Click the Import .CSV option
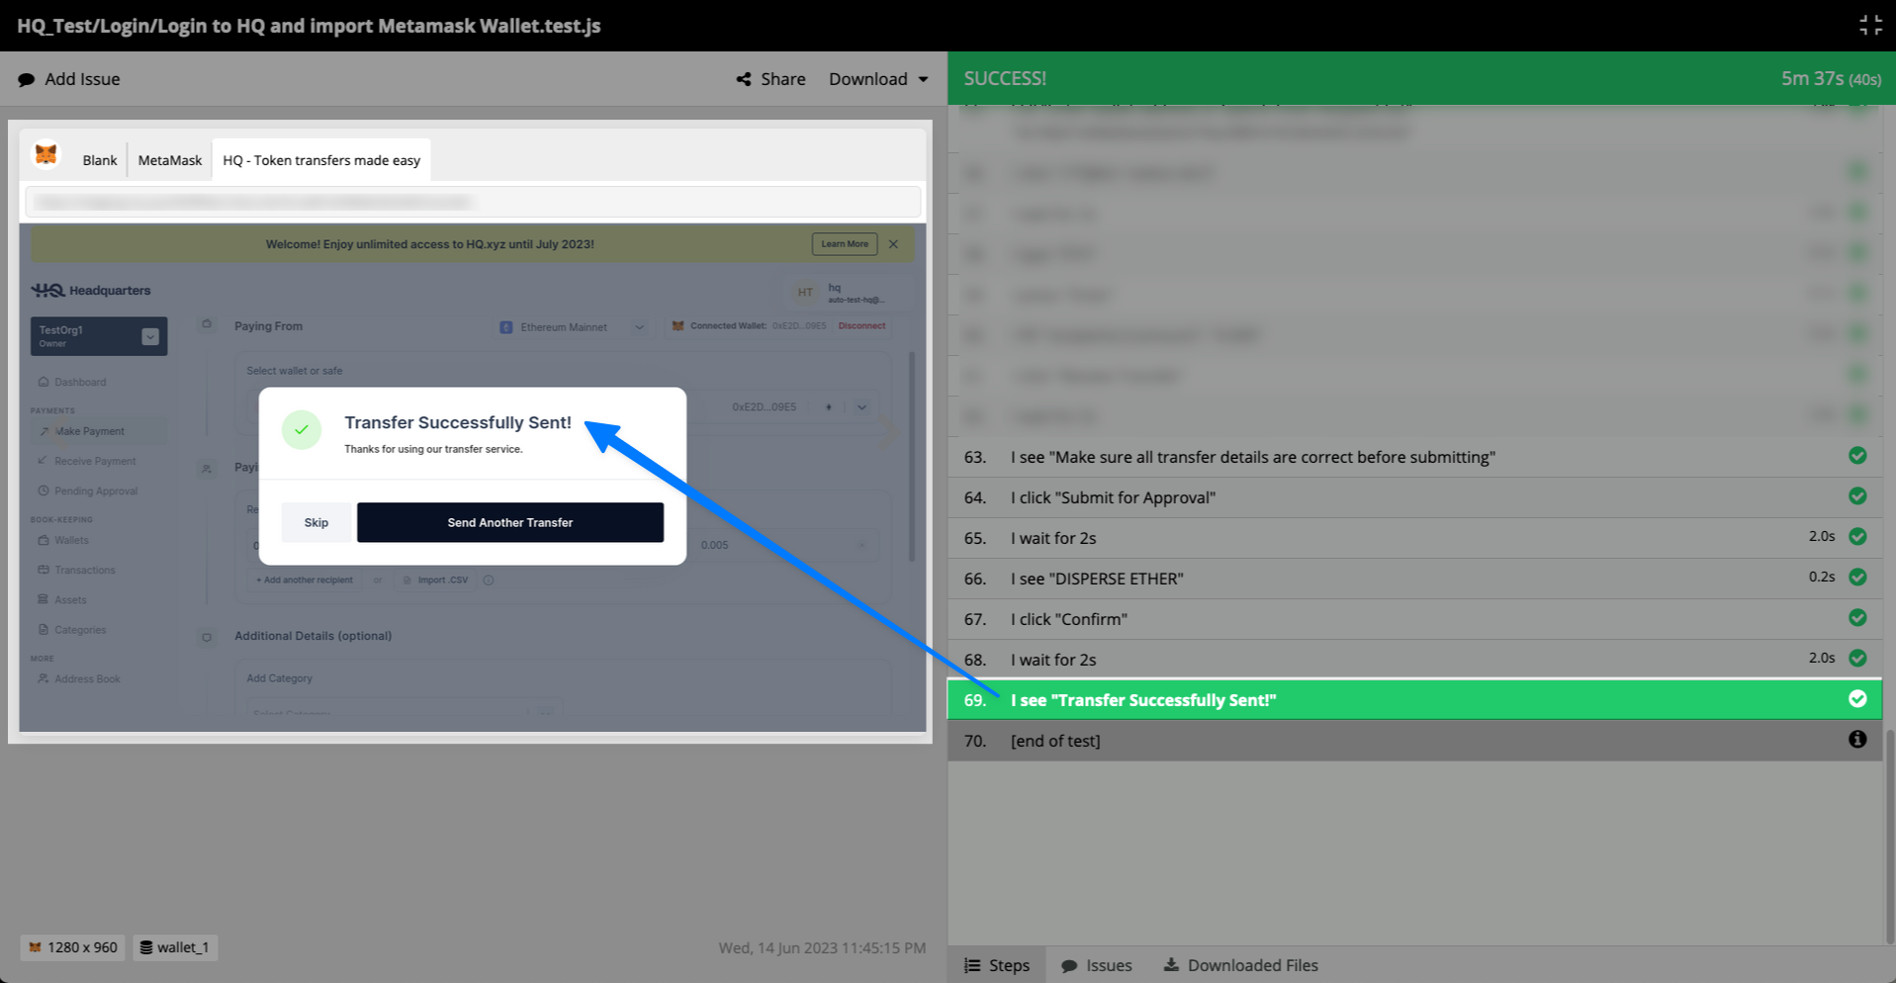1896x983 pixels. [436, 580]
